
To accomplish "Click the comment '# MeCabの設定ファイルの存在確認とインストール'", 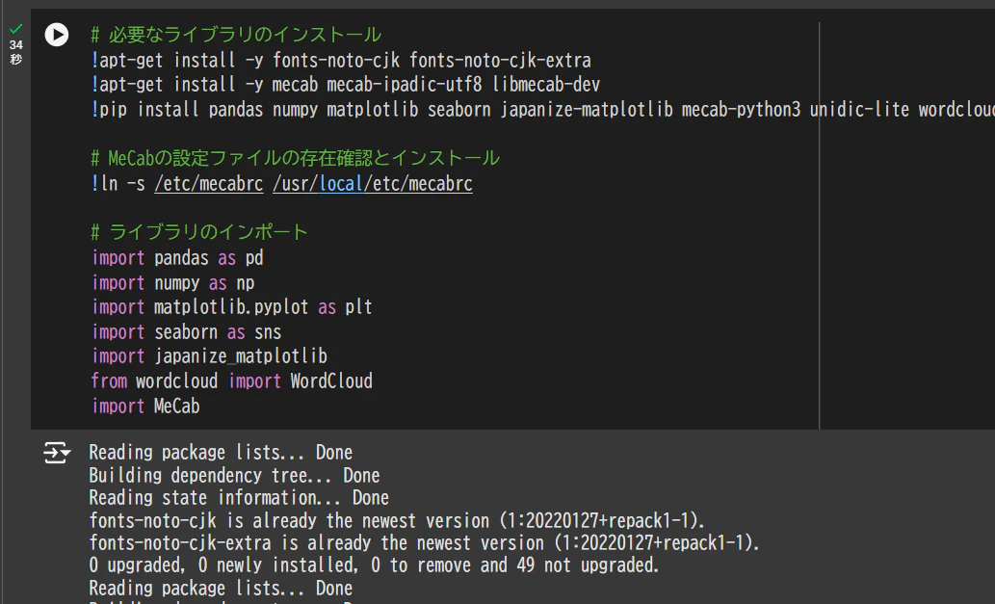I will (295, 157).
